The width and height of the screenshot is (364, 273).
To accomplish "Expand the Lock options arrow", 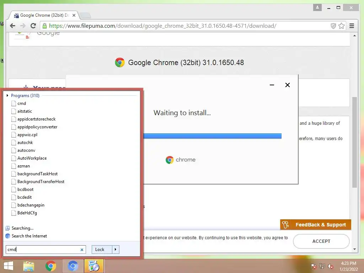I will pos(116,250).
